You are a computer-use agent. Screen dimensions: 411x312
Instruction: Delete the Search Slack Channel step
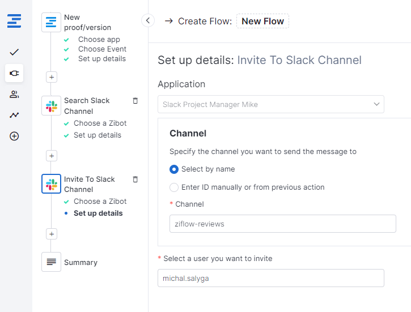pyautogui.click(x=135, y=101)
